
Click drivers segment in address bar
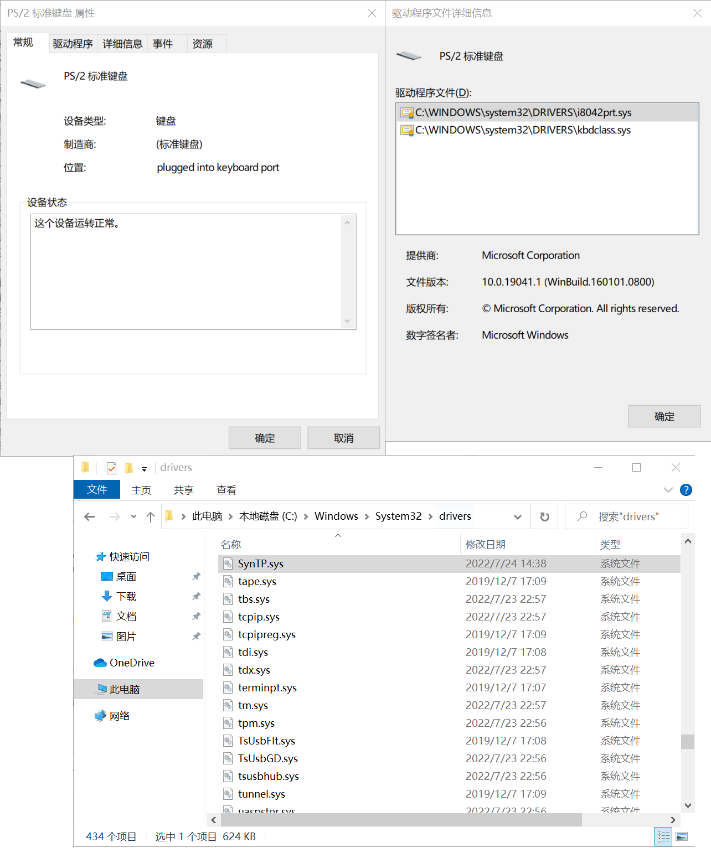(455, 516)
